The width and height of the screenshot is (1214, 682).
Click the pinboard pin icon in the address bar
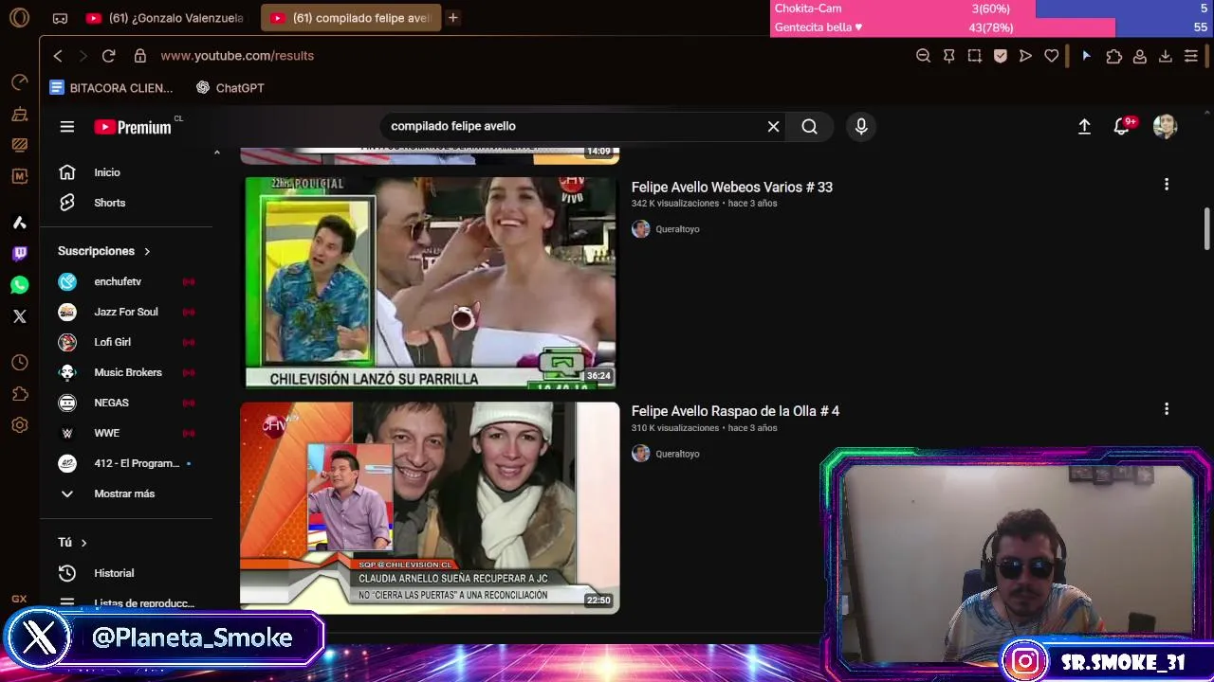[x=948, y=56]
